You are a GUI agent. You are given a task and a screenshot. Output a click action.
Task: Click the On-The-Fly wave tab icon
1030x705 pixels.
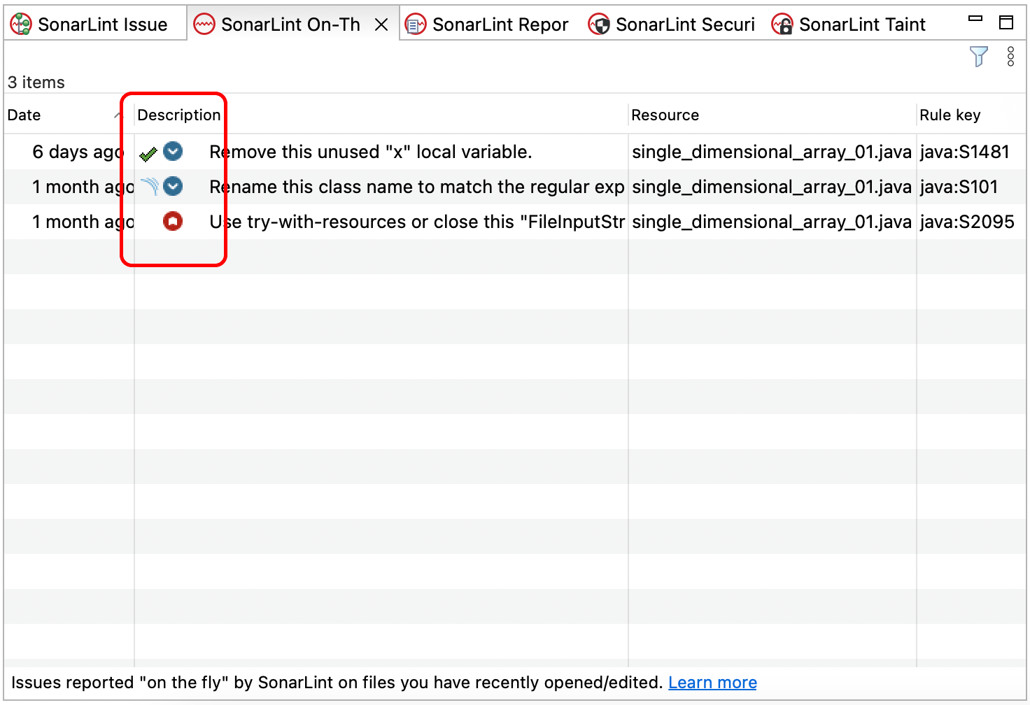coord(204,24)
